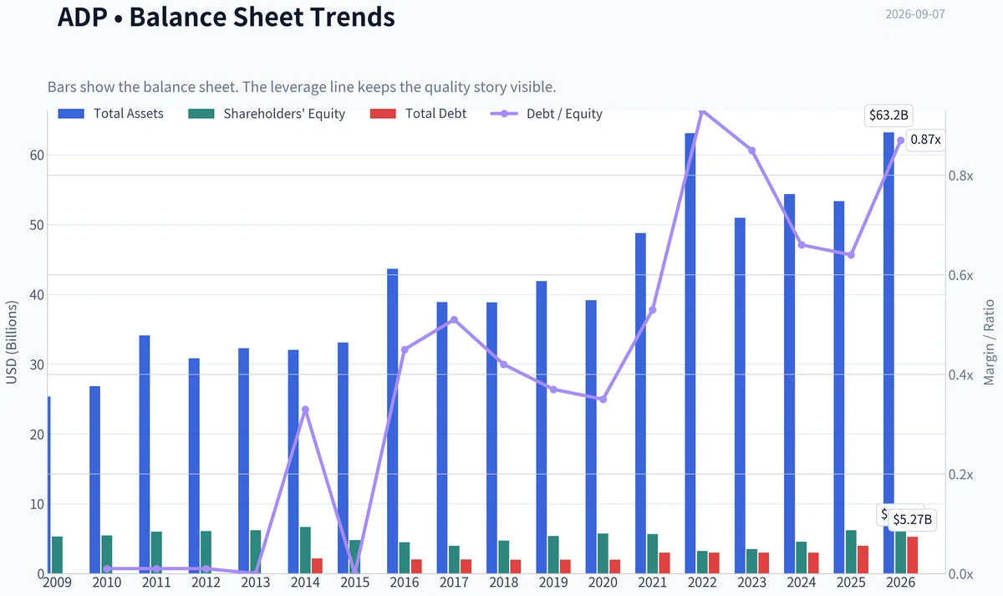Click the $63.2B annotation label
1003x596 pixels.
888,116
